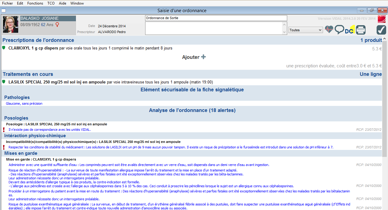
Task: Click the Intéraction physico-chimique section heading
Action: pyautogui.click(x=35, y=136)
